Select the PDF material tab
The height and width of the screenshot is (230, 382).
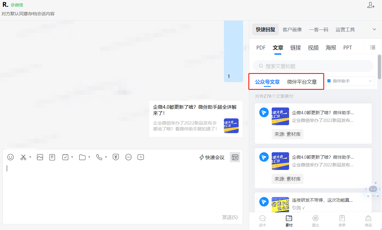(x=261, y=48)
